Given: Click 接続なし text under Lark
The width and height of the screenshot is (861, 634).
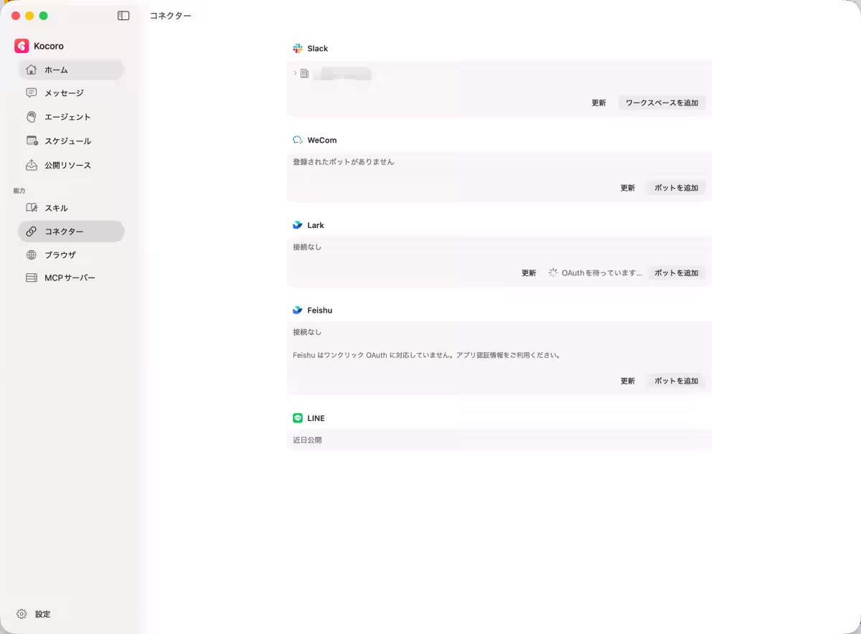Looking at the screenshot, I should coord(307,247).
